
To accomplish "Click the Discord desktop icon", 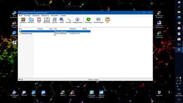I will [24, 94].
